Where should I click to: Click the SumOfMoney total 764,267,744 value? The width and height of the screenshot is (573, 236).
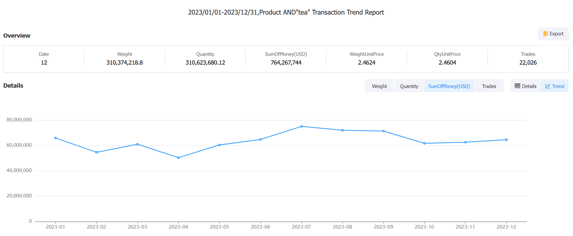click(286, 63)
